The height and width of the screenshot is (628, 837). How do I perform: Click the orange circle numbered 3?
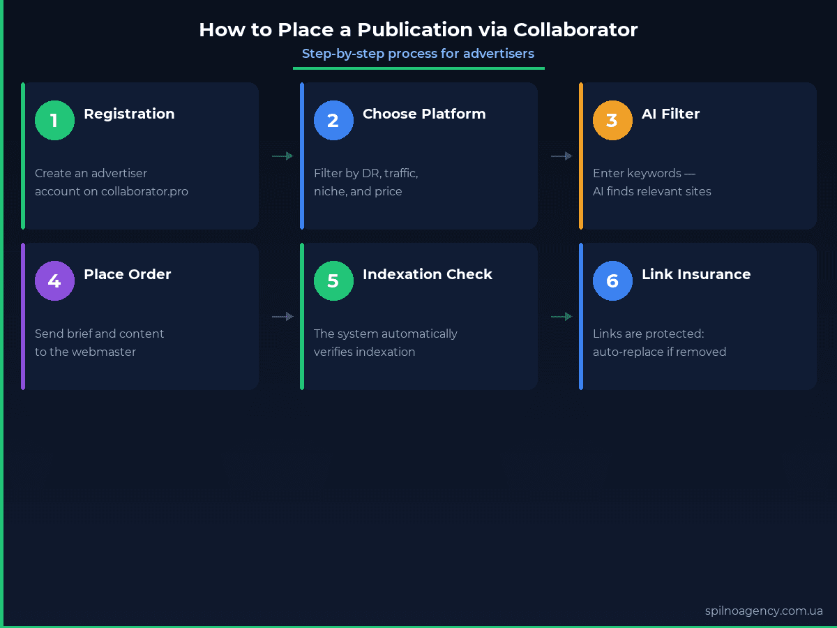(612, 120)
